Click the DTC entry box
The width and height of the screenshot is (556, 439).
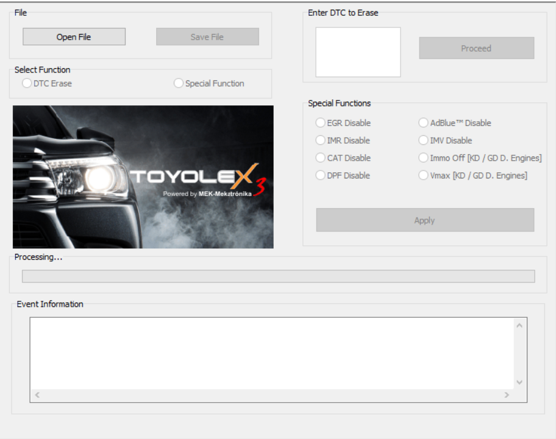[x=357, y=52]
